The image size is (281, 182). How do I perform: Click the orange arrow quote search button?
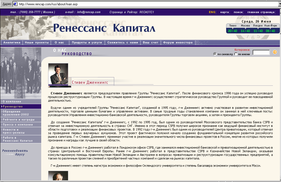(275, 52)
